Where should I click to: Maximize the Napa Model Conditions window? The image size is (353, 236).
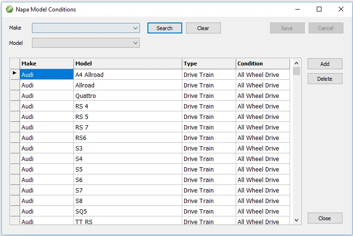tap(319, 9)
